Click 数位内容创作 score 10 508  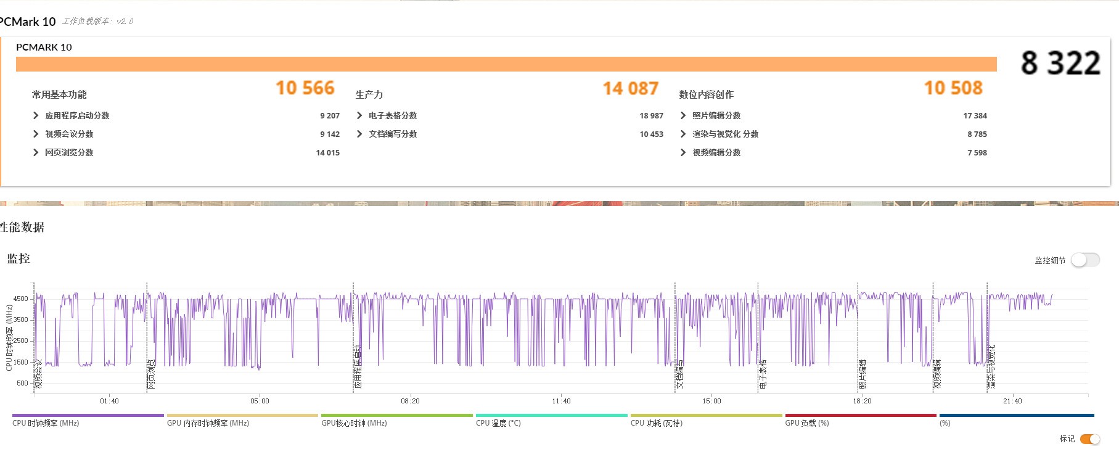953,88
